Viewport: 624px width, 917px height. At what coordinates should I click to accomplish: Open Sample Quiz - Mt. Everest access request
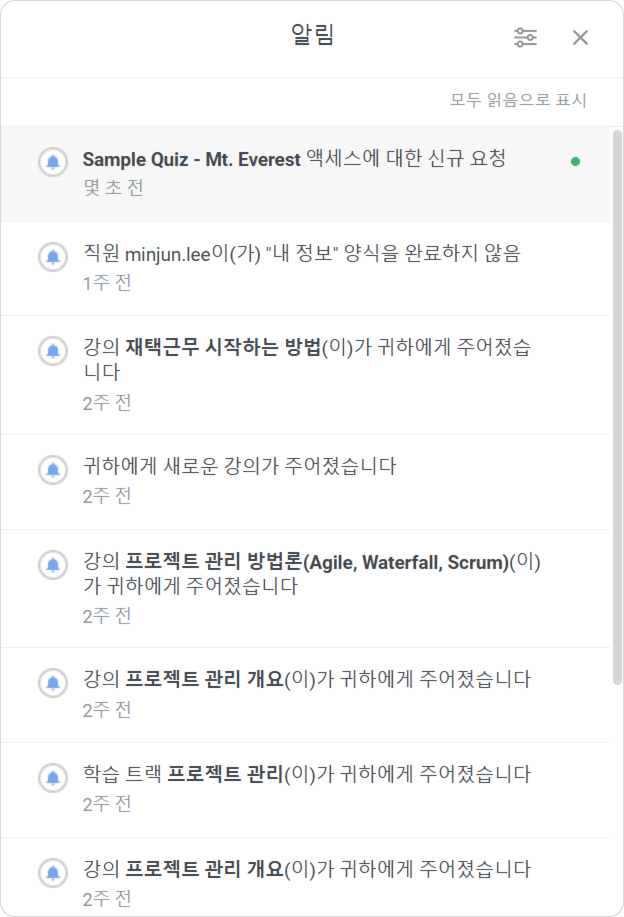[x=305, y=173]
